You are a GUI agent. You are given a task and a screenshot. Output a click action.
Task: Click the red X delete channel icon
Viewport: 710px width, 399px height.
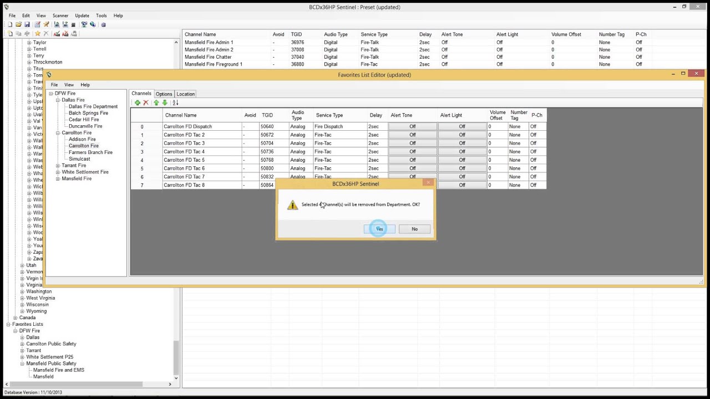coord(146,103)
